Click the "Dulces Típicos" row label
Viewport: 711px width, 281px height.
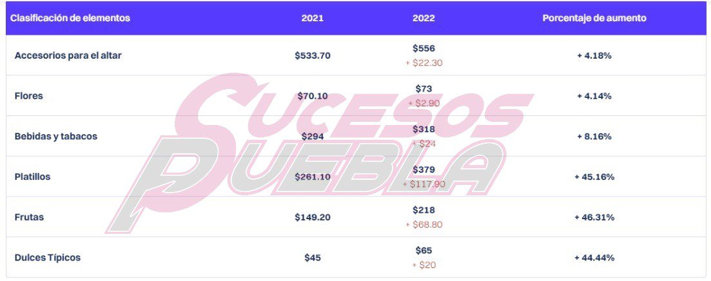(48, 258)
